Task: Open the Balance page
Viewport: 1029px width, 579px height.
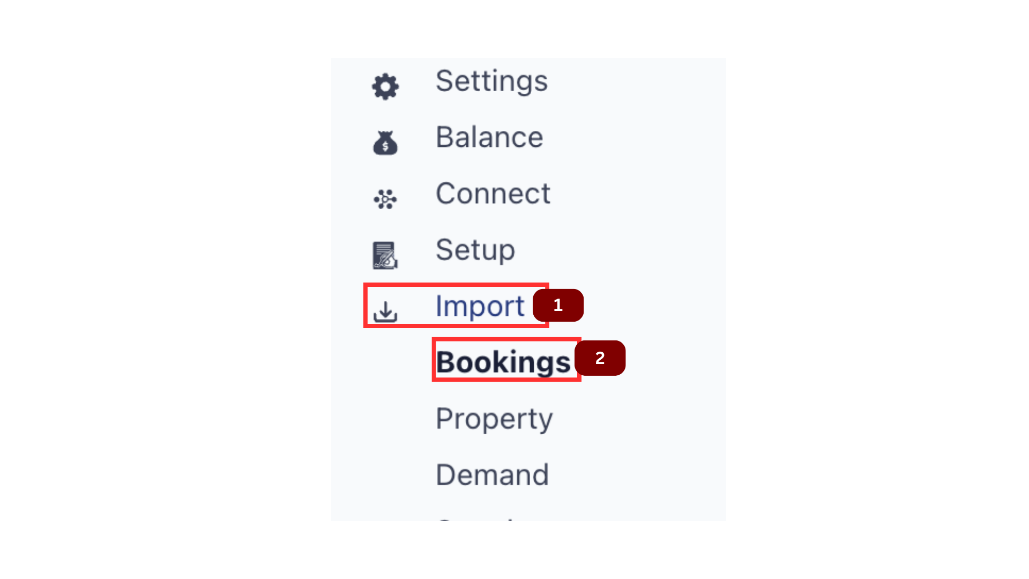Action: click(x=489, y=137)
